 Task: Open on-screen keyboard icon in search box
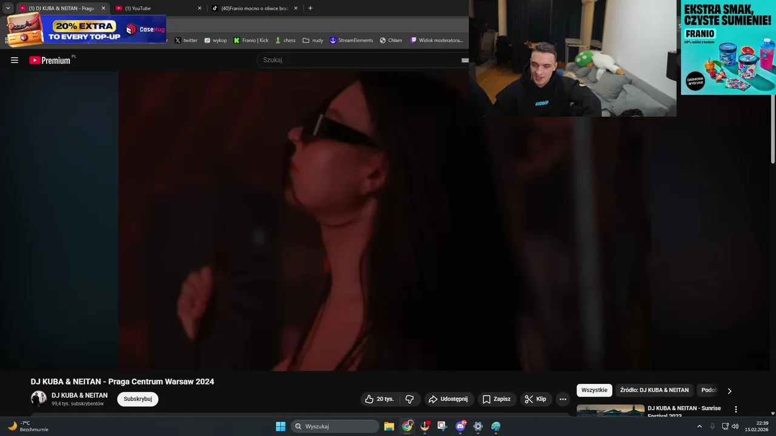click(464, 60)
